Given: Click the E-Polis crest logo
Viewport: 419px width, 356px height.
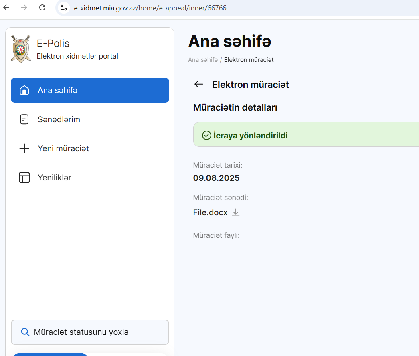Looking at the screenshot, I should 20,49.
